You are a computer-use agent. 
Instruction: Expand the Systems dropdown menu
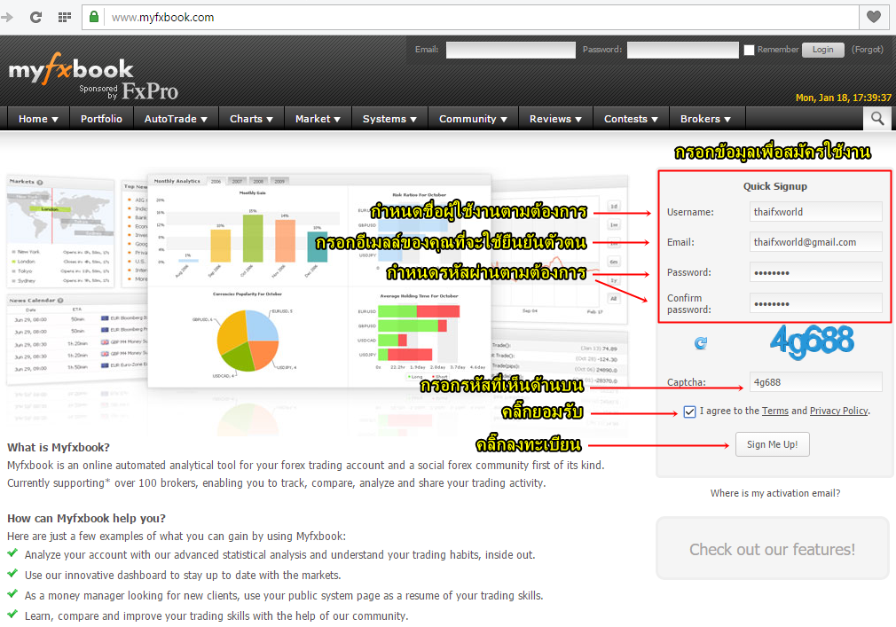point(389,119)
